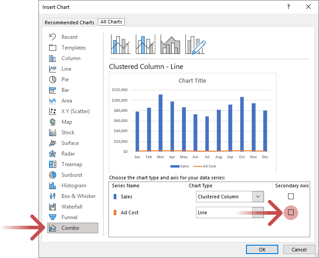The image size is (319, 258).
Task: Select the All Charts tab
Action: (x=111, y=22)
